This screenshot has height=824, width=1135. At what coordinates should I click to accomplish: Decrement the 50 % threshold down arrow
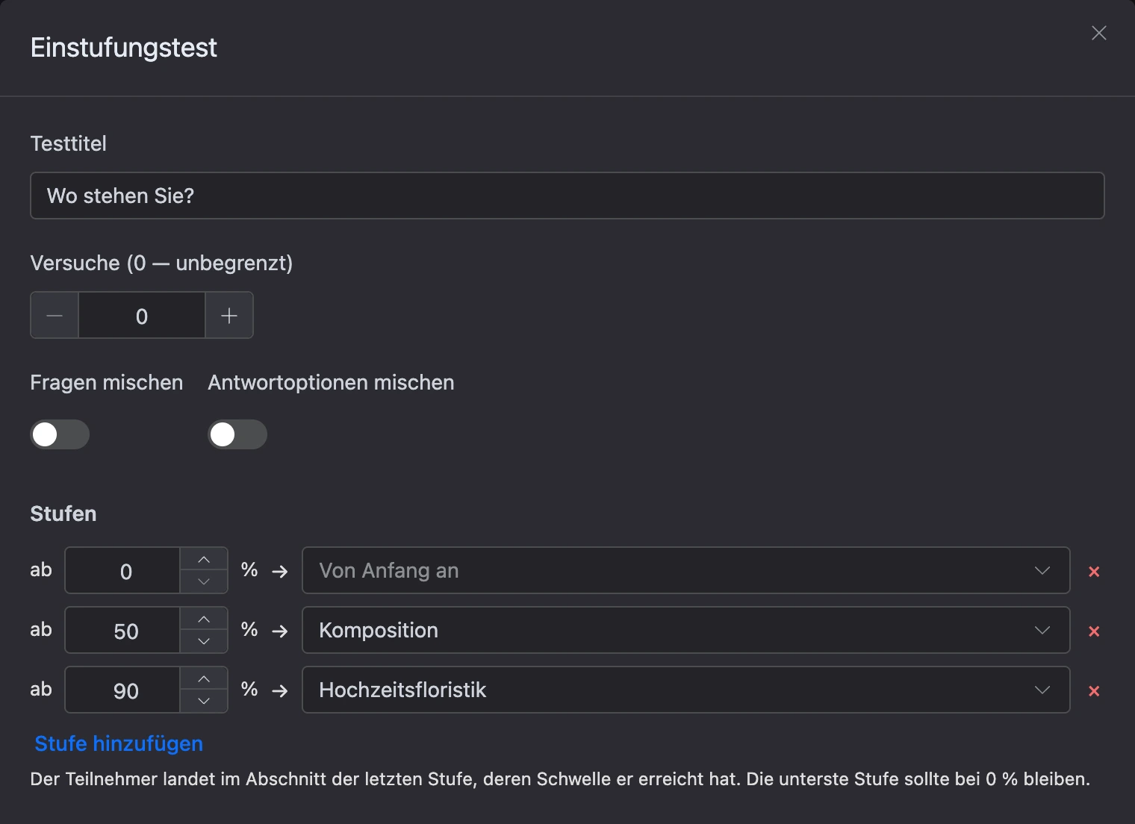[x=204, y=642]
